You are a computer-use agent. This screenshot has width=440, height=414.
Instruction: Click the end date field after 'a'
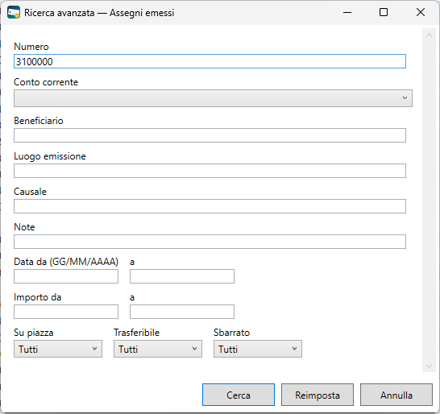point(182,276)
